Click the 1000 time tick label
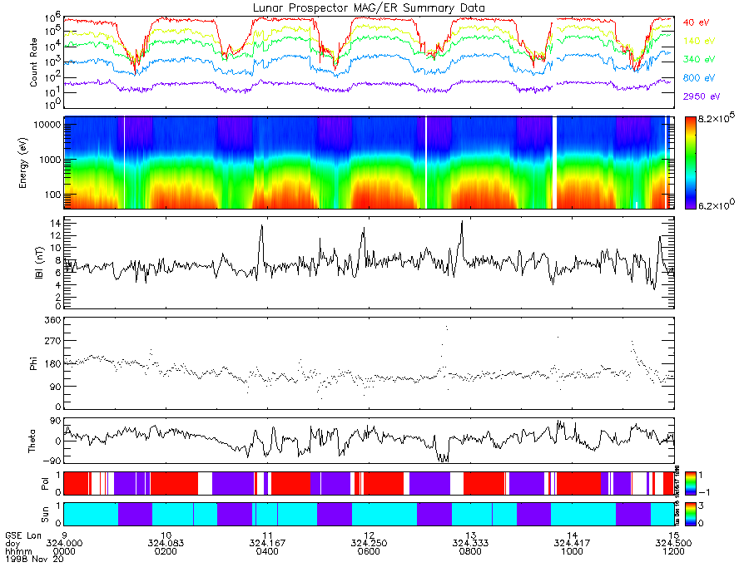 click(572, 551)
